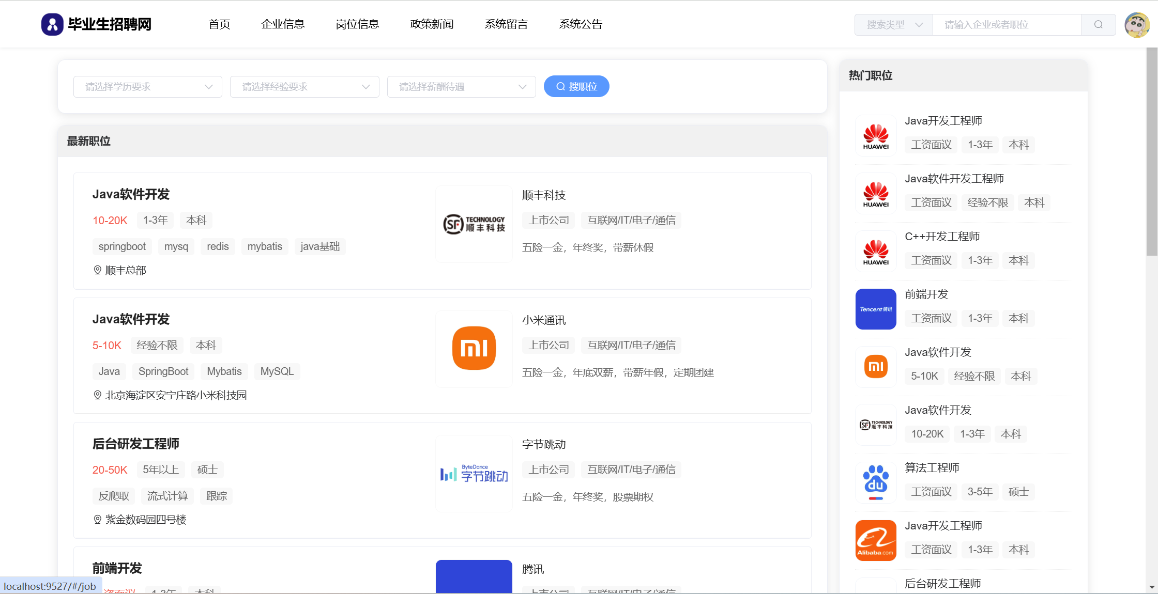The image size is (1158, 594).
Task: Click the magnifier search icon button
Action: pos(1098,25)
